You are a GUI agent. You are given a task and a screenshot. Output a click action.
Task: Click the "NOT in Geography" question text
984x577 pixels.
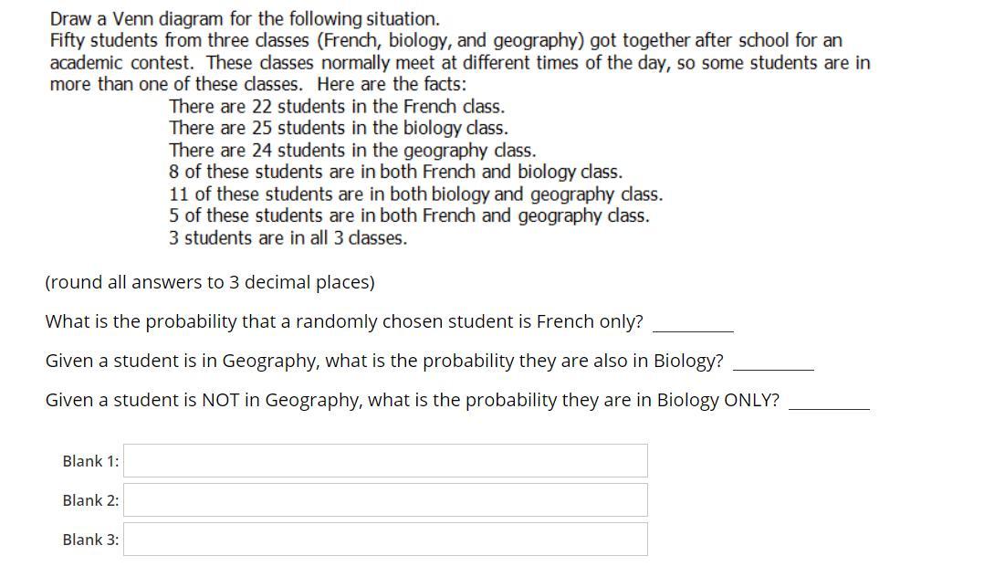click(413, 400)
